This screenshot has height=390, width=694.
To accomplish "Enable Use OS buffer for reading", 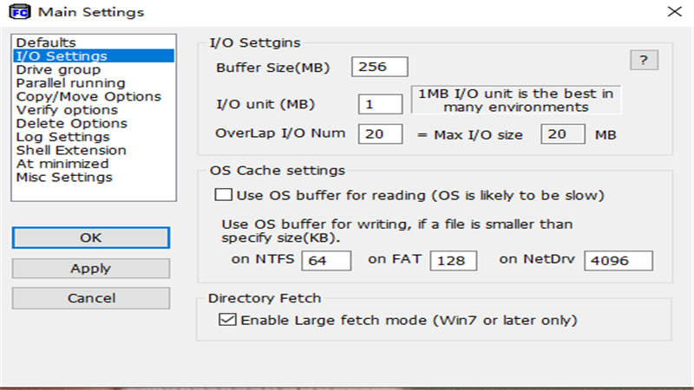I will click(224, 193).
